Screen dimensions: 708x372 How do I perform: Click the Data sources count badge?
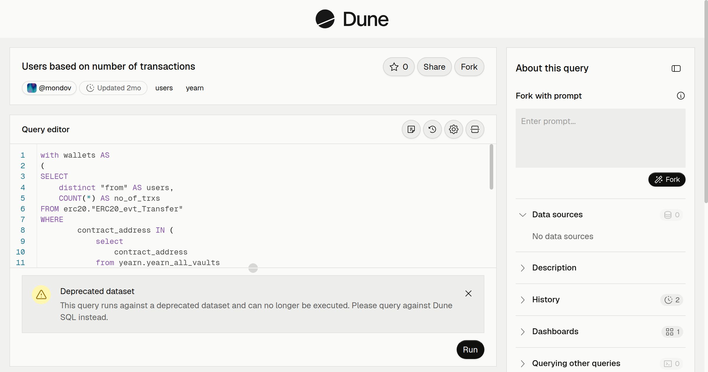pyautogui.click(x=672, y=215)
